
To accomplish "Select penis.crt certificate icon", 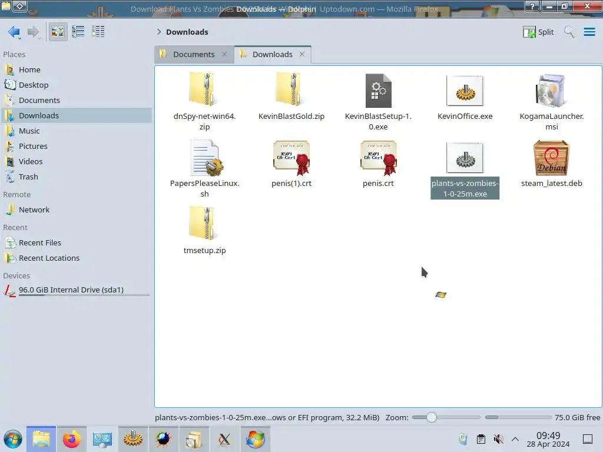I will 379,158.
